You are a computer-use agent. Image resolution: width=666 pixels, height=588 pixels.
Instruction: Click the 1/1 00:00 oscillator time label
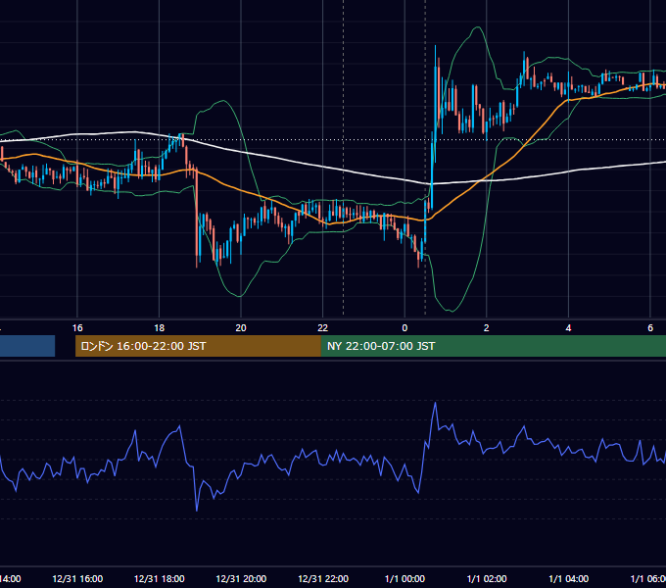click(404, 578)
